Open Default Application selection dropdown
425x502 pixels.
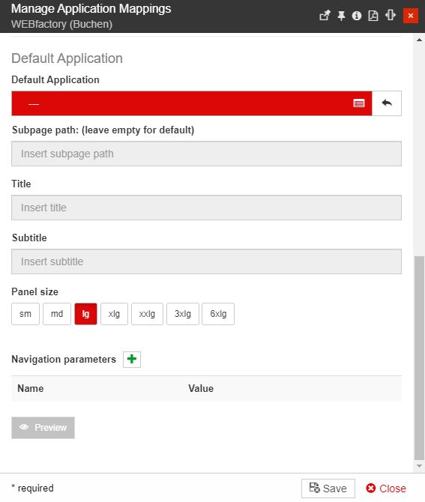(x=192, y=103)
